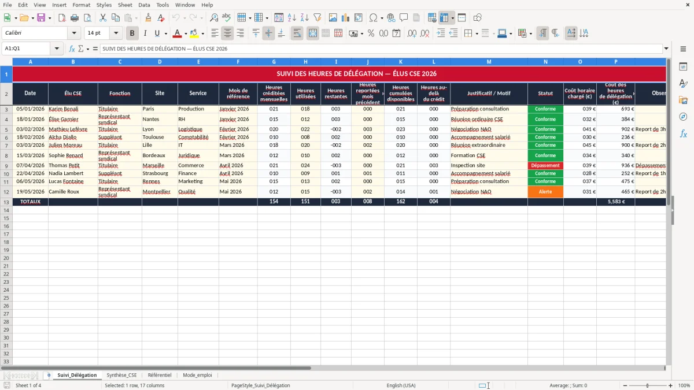Screen dimensions: 694x390
Task: Export directly as PDF icon
Action: (62, 18)
